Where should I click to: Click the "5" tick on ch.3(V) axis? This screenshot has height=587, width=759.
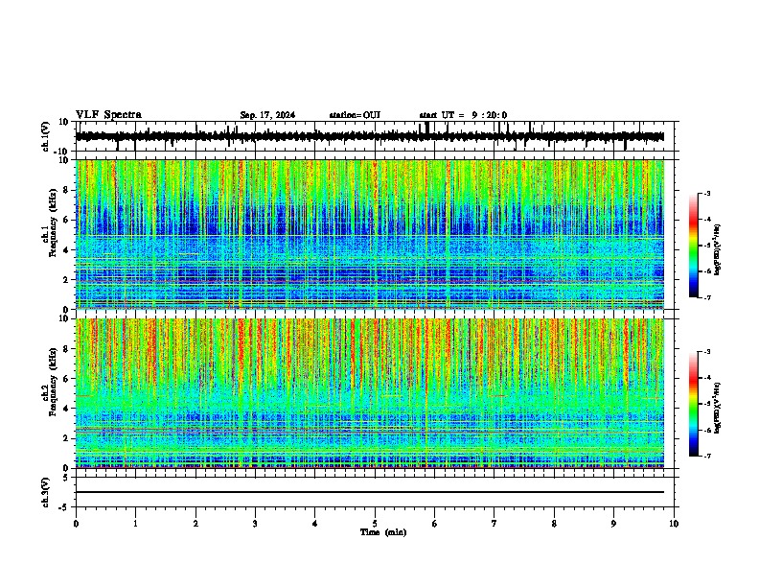(x=67, y=477)
